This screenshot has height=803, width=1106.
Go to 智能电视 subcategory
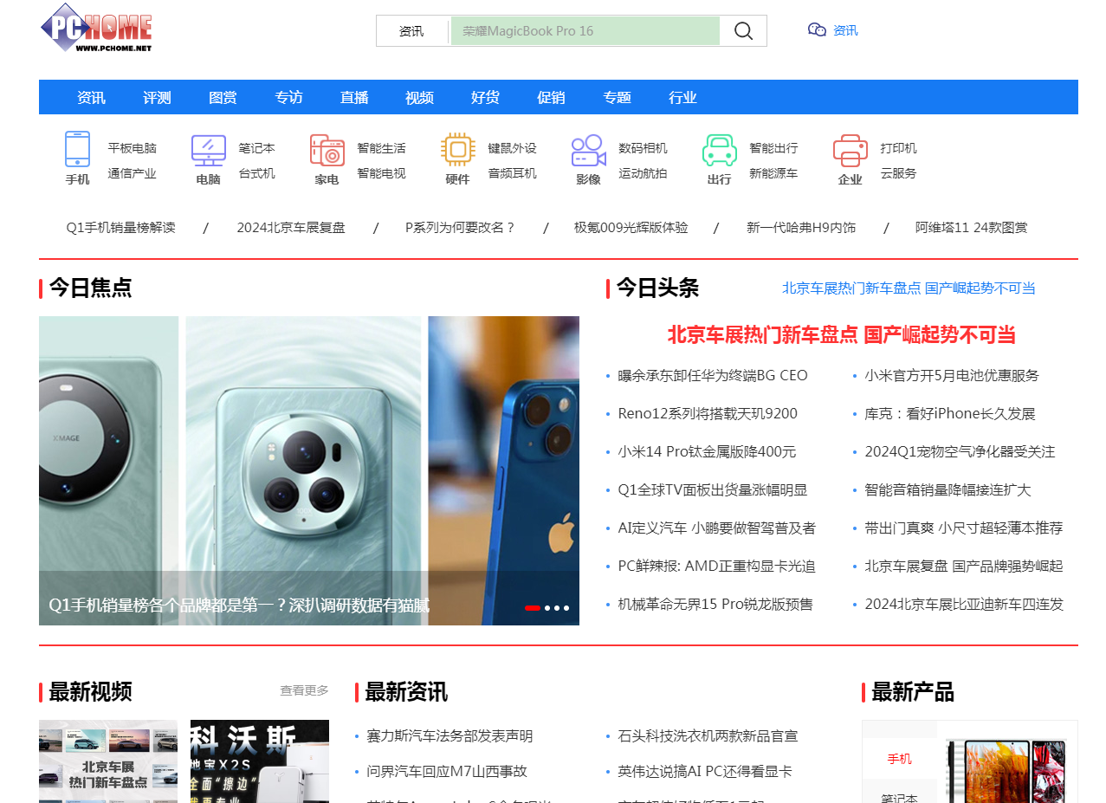coord(381,173)
